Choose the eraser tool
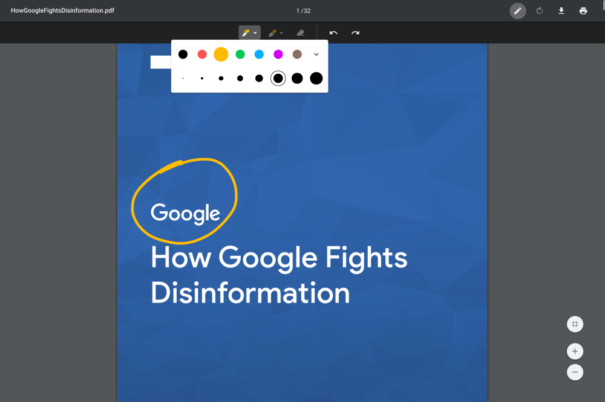 (x=301, y=33)
